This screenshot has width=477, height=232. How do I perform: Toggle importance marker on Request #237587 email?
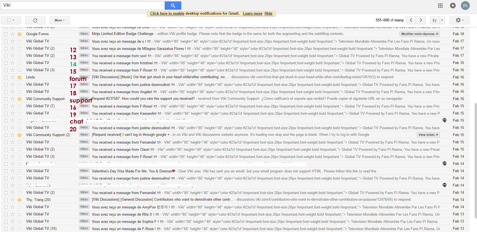click(x=20, y=99)
